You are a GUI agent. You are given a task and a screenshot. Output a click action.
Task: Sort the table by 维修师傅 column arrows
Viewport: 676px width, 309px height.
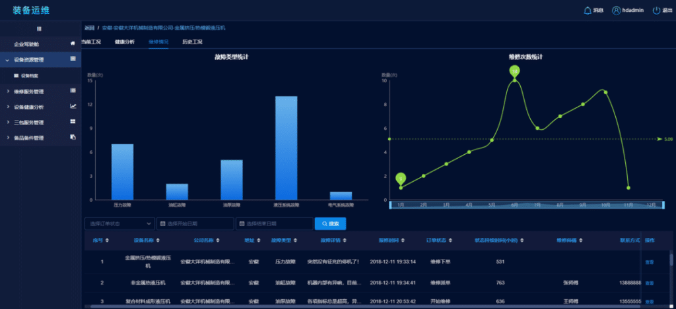point(582,240)
